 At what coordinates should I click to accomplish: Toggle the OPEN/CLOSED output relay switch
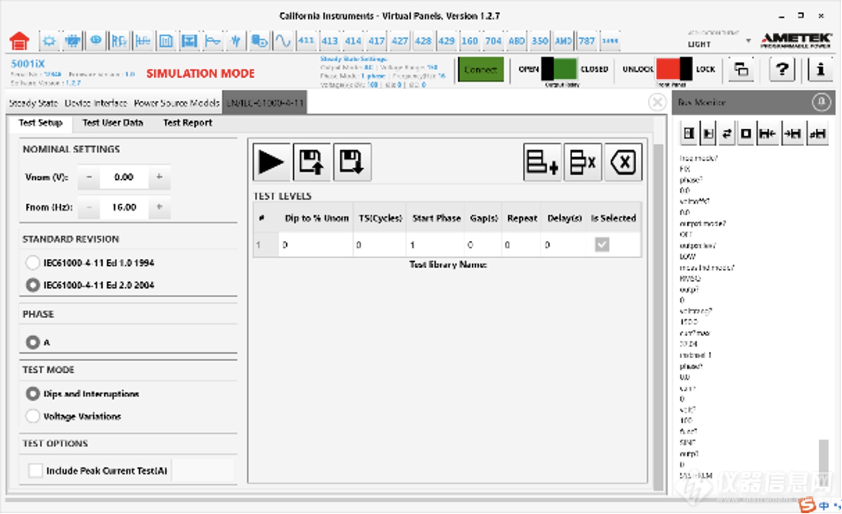point(559,69)
